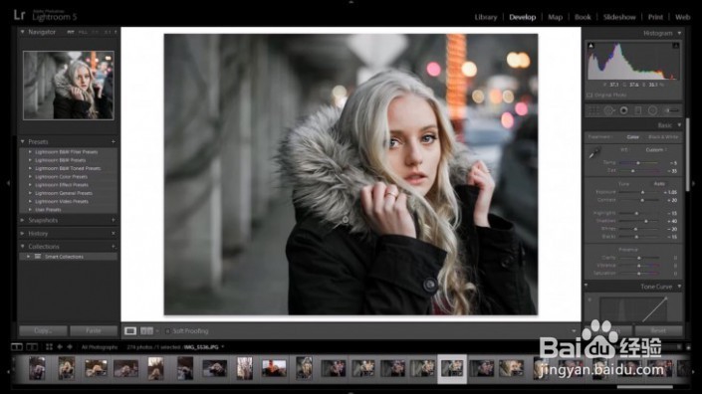
Task: Open the Develop module
Action: 523,17
